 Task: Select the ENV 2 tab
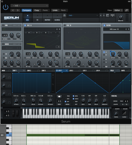[x=33, y=71]
